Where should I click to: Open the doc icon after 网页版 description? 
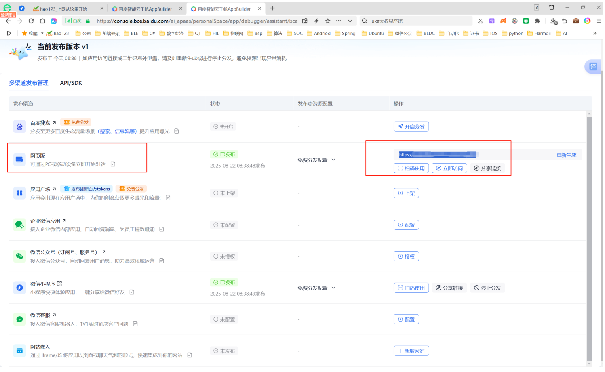tap(113, 164)
